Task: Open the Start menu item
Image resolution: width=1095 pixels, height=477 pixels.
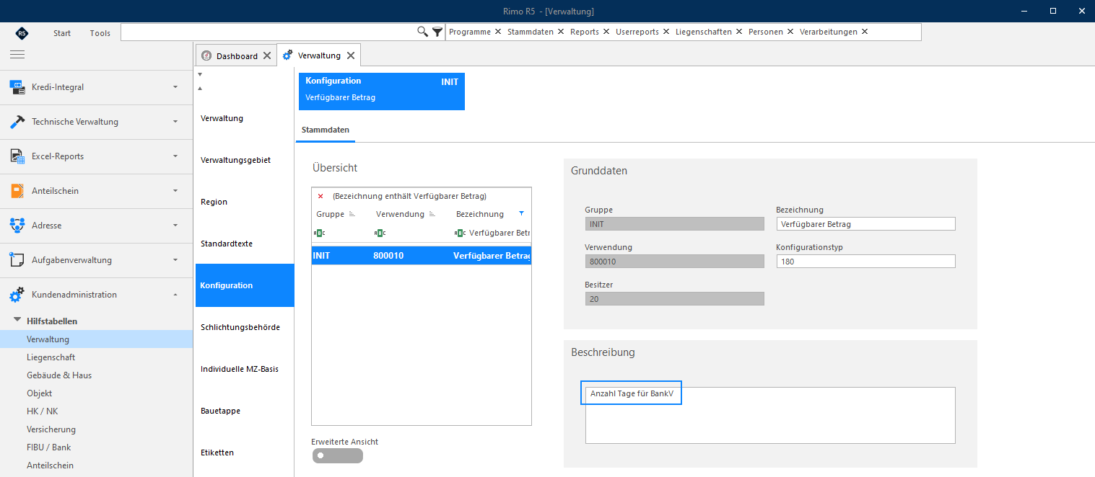Action: pyautogui.click(x=62, y=33)
